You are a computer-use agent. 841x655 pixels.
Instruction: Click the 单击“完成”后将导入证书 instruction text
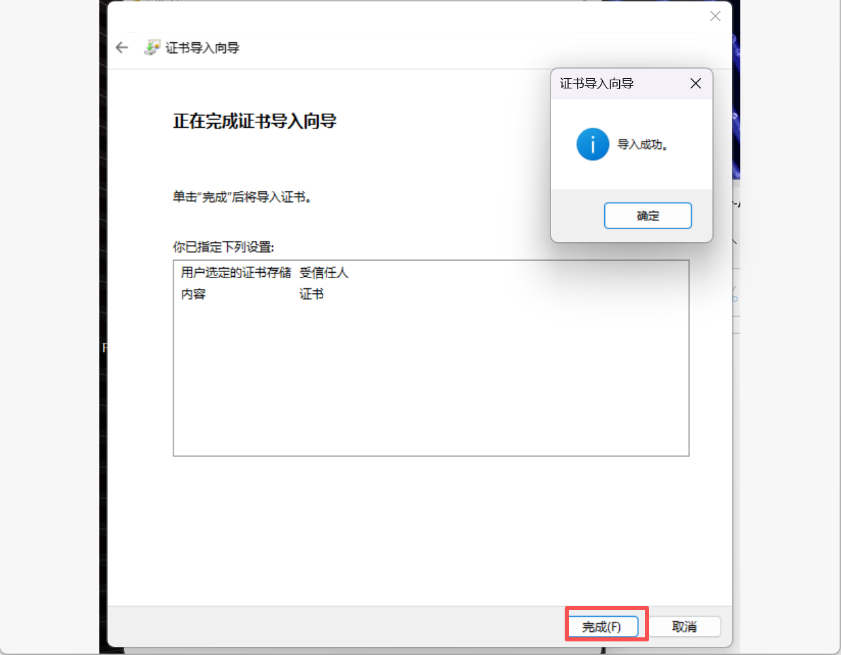242,197
